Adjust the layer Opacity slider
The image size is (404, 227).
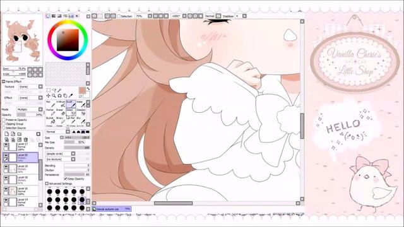point(30,115)
